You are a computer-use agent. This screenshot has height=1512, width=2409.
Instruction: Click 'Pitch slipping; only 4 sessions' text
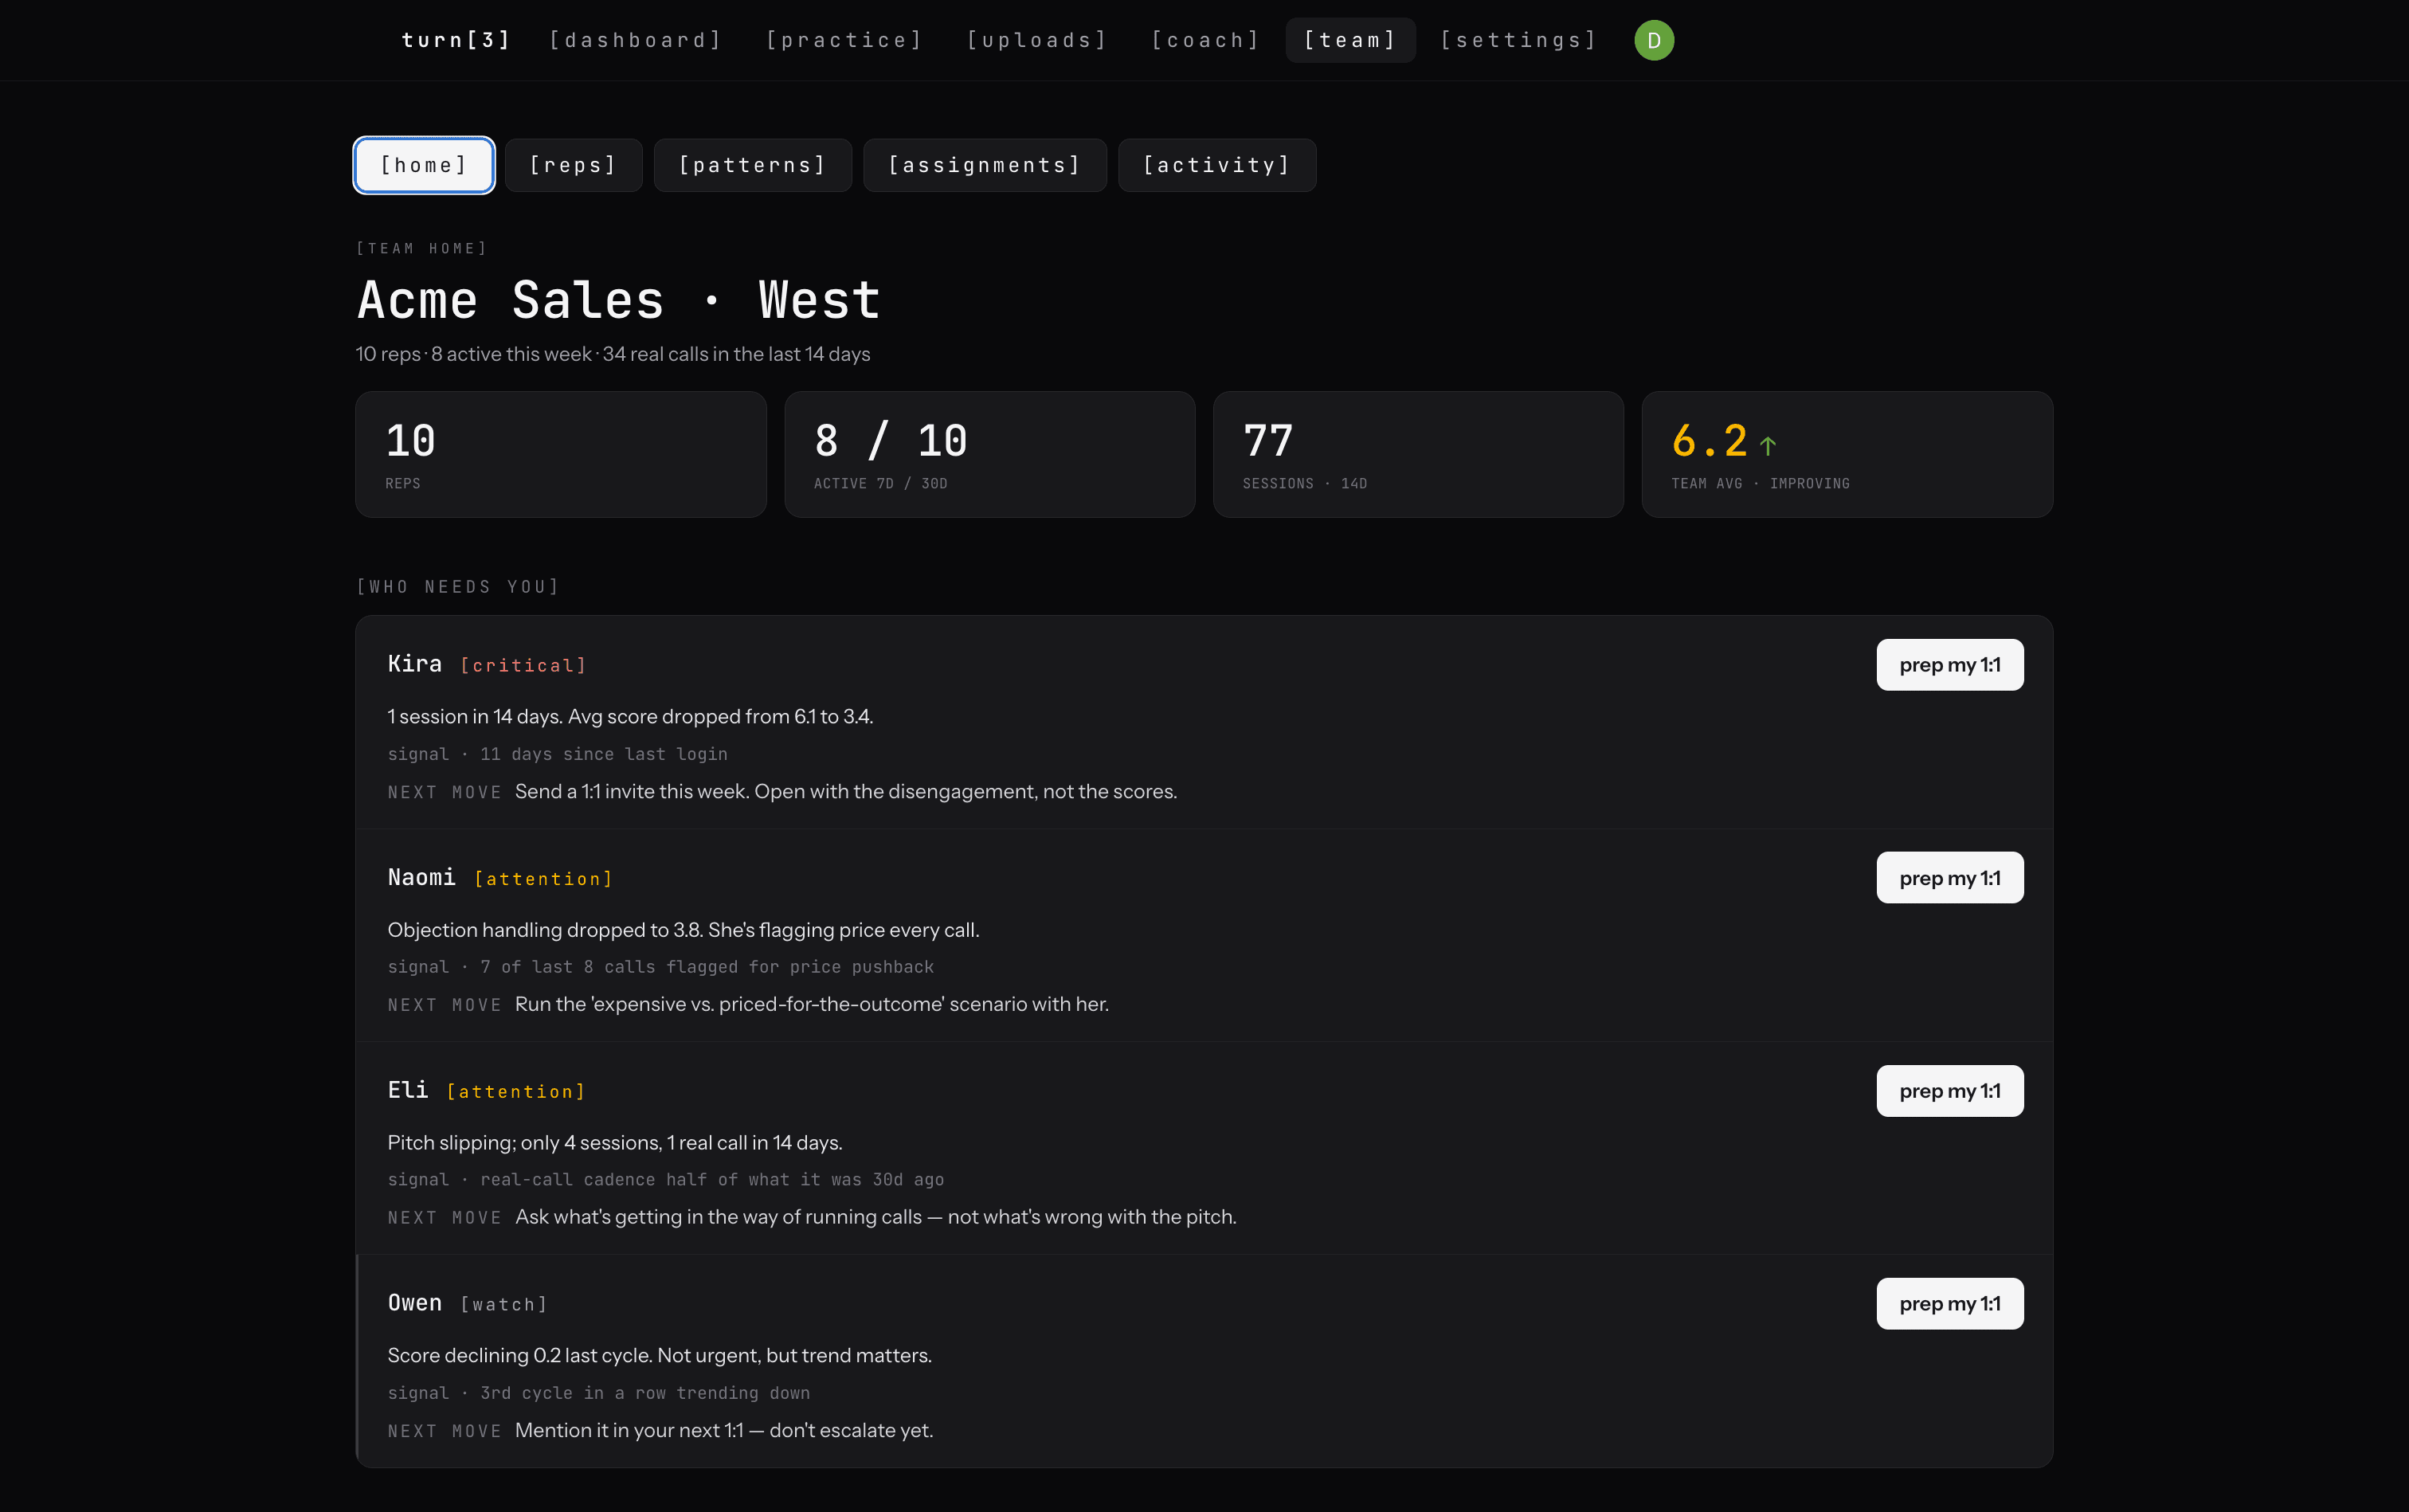click(x=615, y=1143)
